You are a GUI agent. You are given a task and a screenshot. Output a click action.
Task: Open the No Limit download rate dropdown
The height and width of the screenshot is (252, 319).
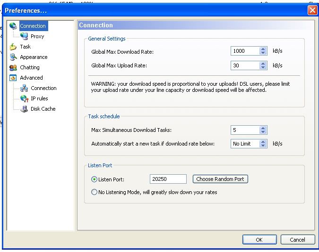[x=263, y=144]
